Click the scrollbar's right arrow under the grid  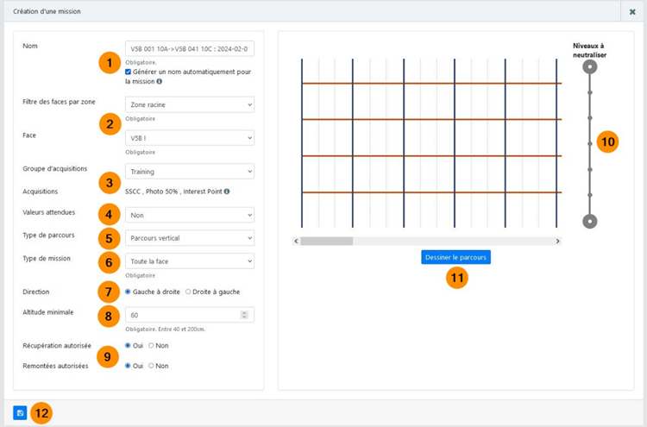tap(557, 242)
